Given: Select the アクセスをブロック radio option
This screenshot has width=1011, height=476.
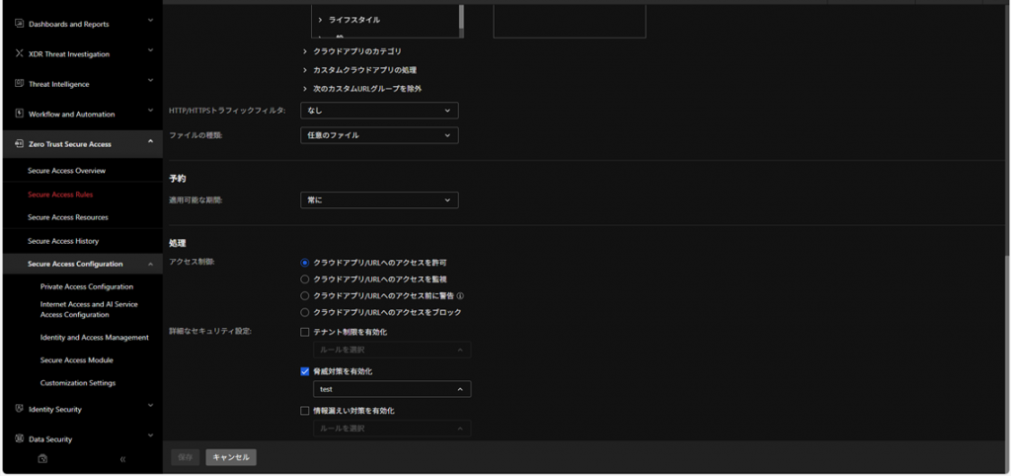Looking at the screenshot, I should pos(305,312).
